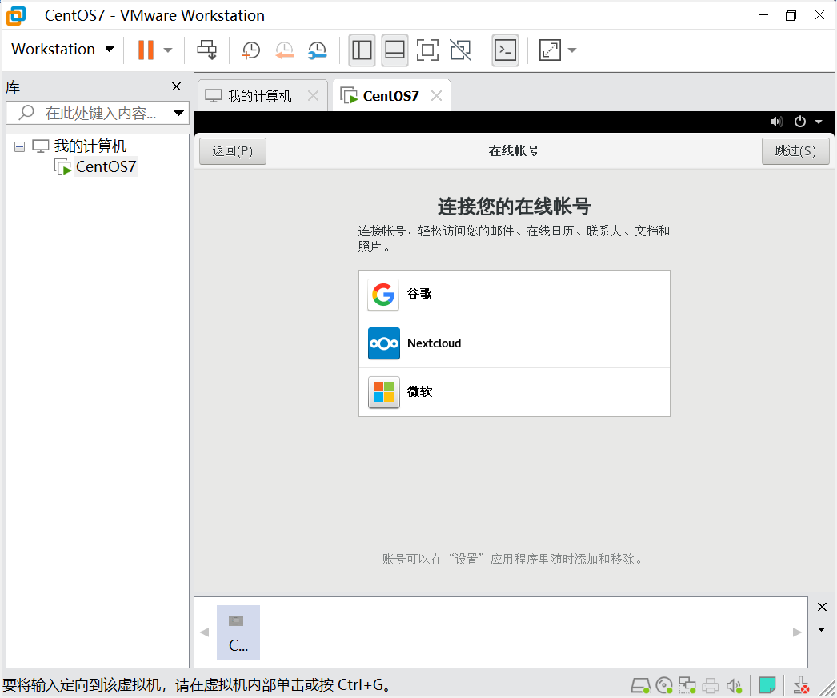837x698 pixels.
Task: Click the guest volume speaker icon
Action: pos(777,122)
